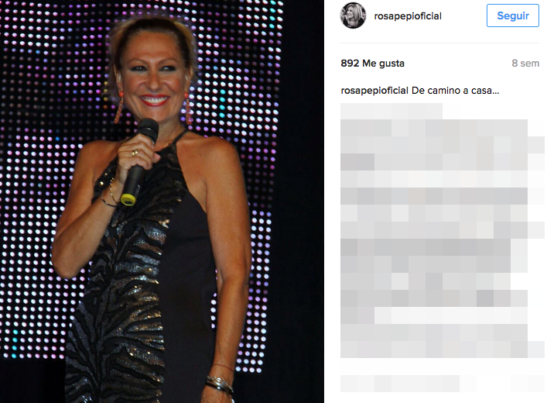The width and height of the screenshot is (547, 403).
Task: Click the middle of the blurred comments block
Action: point(443,231)
